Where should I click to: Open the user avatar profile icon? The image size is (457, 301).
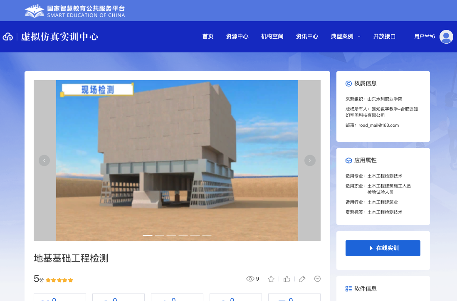tap(446, 37)
